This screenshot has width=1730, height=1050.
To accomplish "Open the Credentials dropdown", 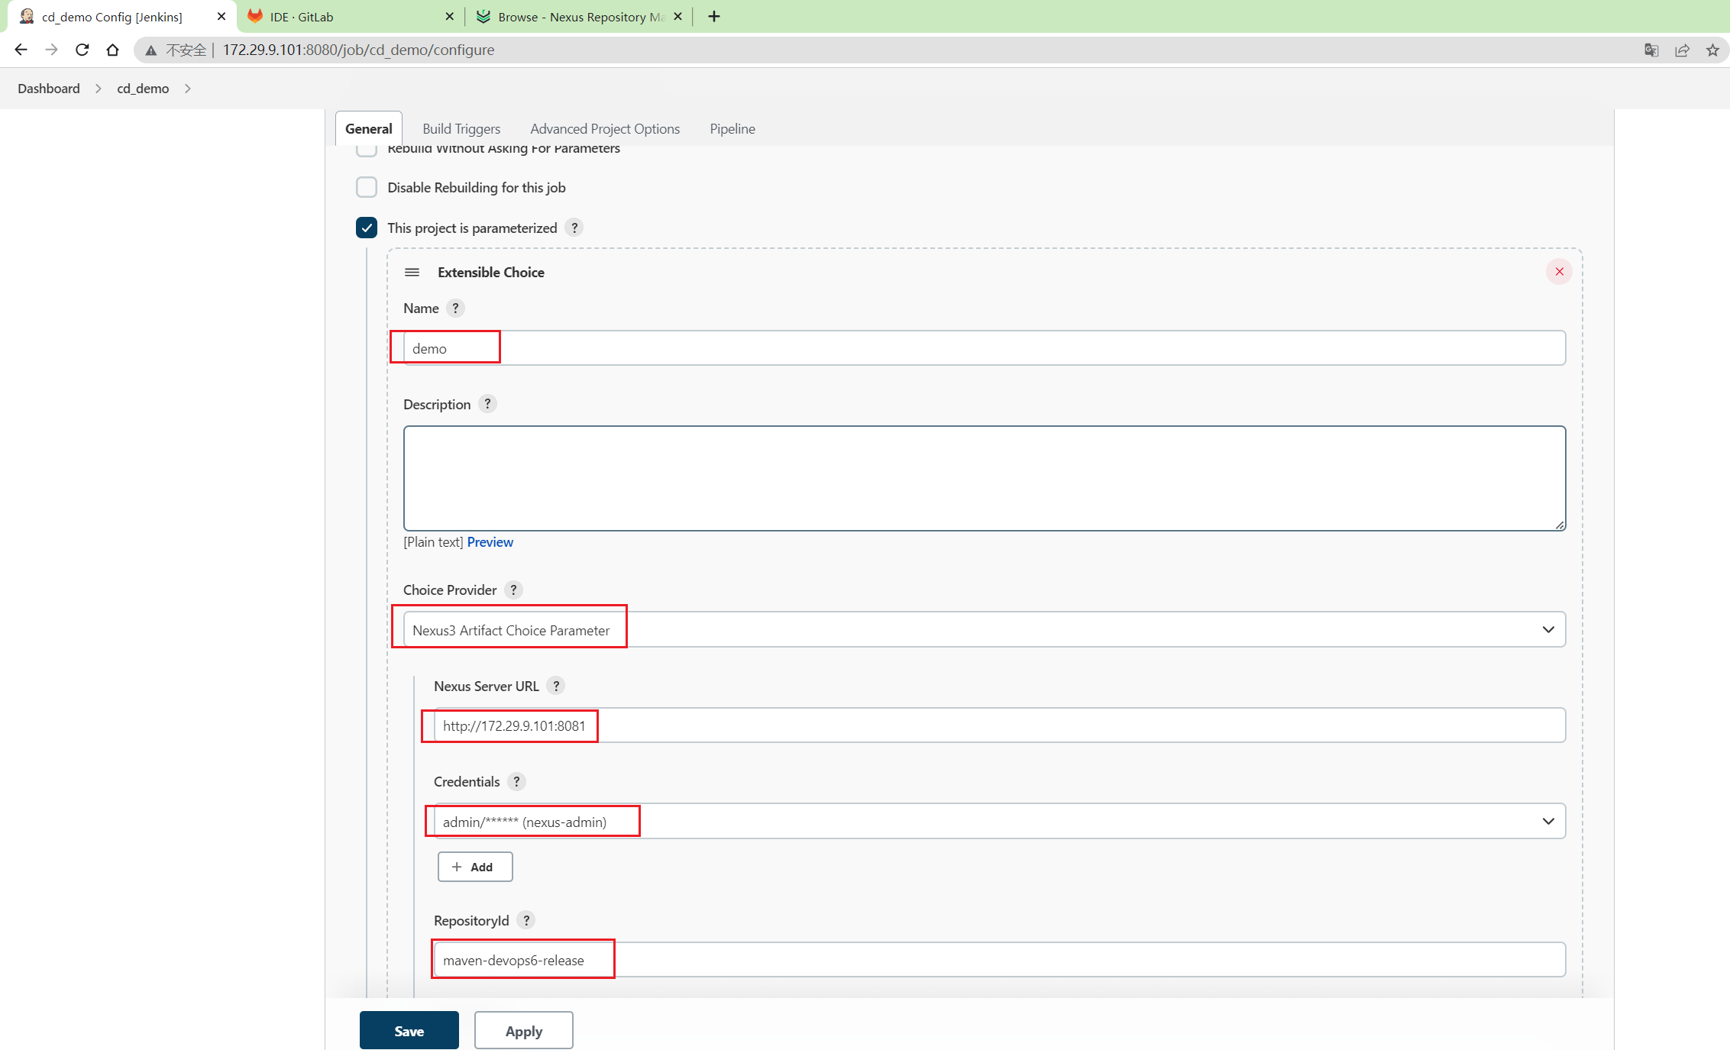I will pos(1000,821).
